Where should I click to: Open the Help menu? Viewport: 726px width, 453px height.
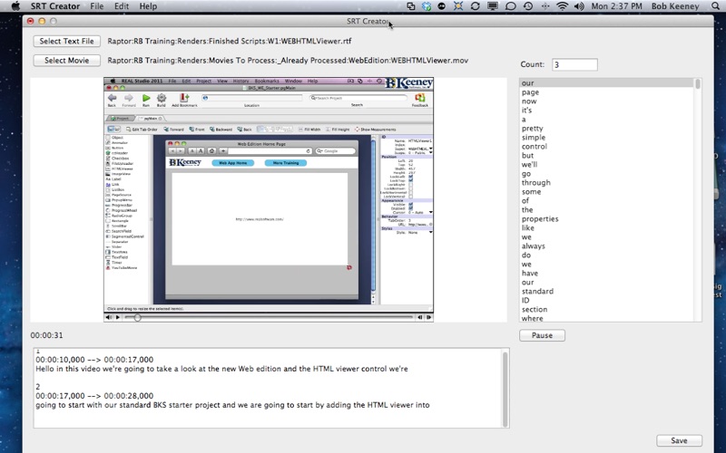click(148, 6)
